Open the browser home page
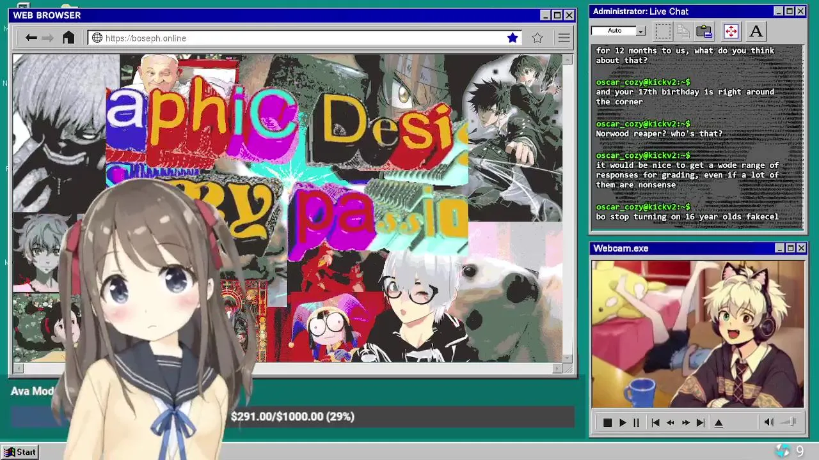 pos(68,38)
